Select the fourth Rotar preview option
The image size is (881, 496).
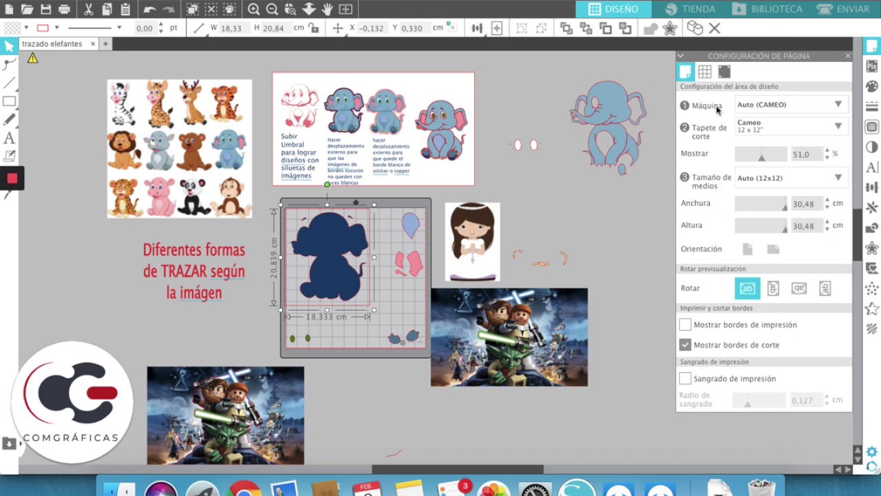click(x=825, y=289)
